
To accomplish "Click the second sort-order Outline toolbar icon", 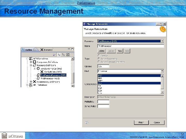I will tap(64, 55).
